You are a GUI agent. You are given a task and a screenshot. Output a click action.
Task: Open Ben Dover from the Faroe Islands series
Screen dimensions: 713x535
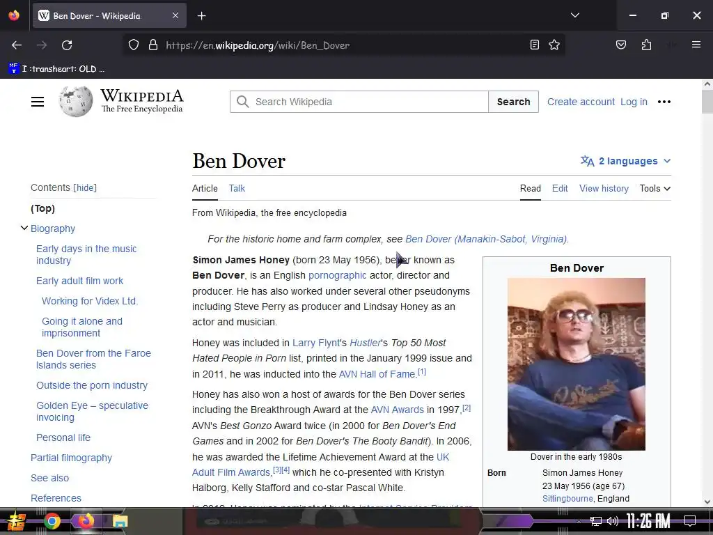tap(93, 359)
